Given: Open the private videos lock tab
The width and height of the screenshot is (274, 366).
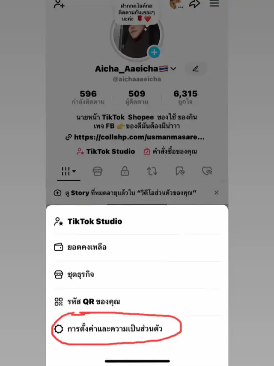Looking at the screenshot, I should click(x=125, y=171).
